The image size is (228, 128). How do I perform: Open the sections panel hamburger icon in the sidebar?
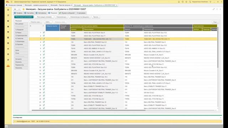(8, 10)
